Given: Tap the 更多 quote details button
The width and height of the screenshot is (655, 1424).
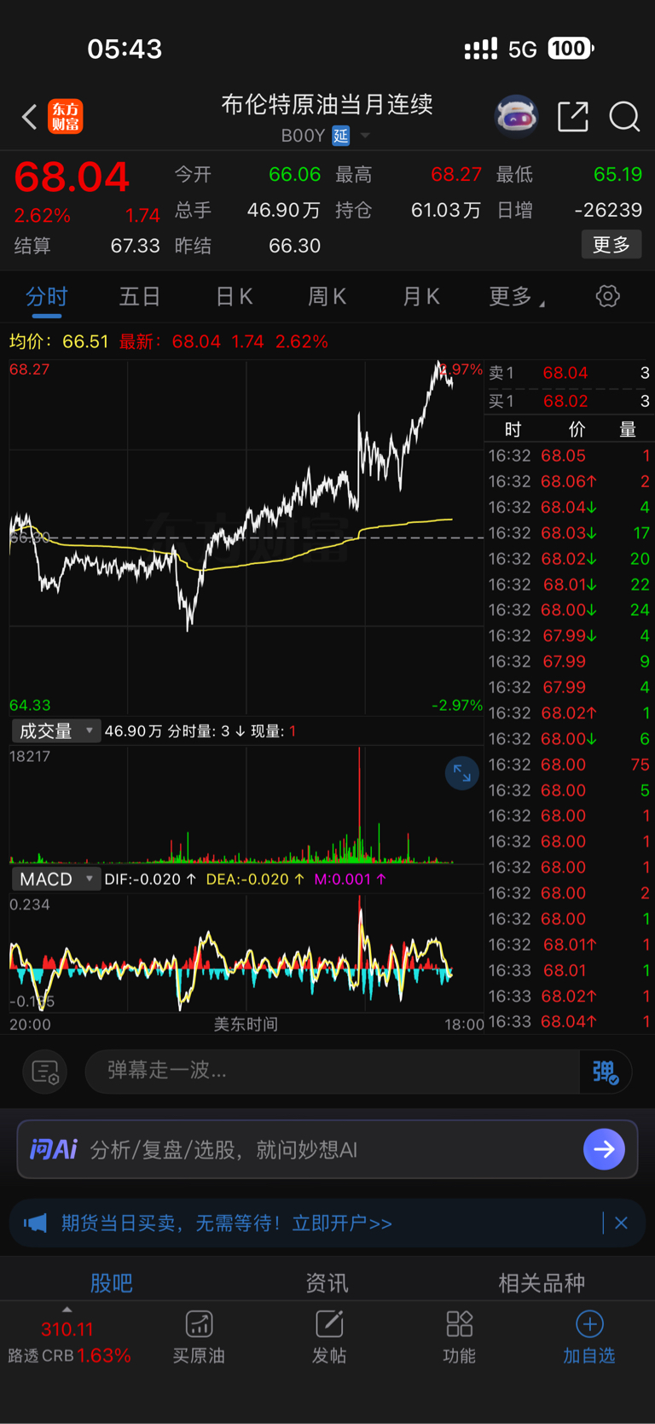Looking at the screenshot, I should click(612, 245).
